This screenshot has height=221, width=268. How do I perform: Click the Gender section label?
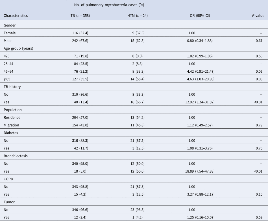click(x=10, y=25)
